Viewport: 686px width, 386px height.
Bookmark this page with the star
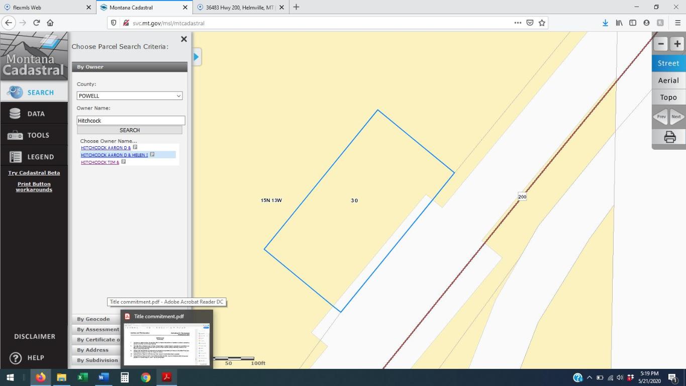[x=542, y=23]
